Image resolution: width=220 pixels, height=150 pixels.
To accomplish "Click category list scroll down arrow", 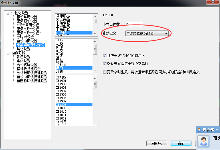I will (x=95, y=70).
